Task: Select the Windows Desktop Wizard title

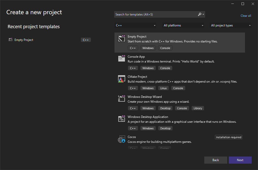Action: tap(145, 97)
